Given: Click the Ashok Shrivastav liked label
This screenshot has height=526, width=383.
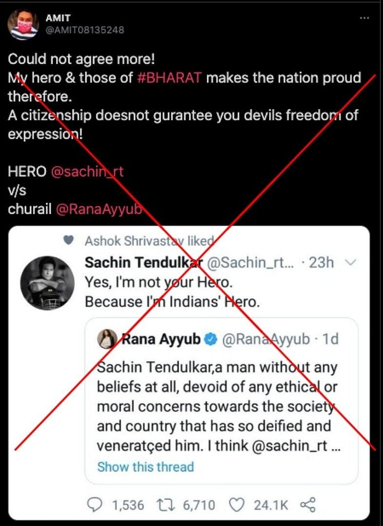Looking at the screenshot, I should 149,241.
